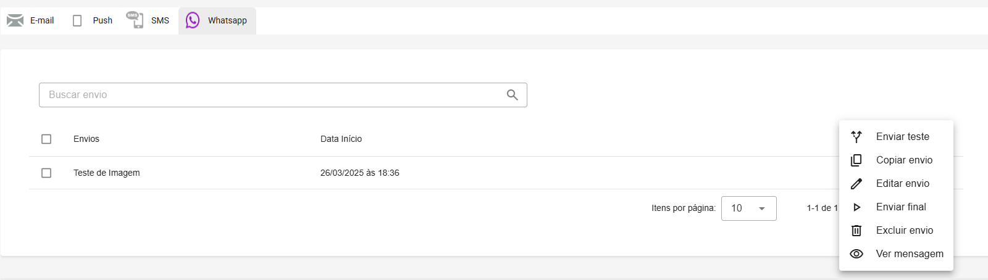The height and width of the screenshot is (280, 988).
Task: Click the Copiar envio copy icon
Action: pos(856,160)
